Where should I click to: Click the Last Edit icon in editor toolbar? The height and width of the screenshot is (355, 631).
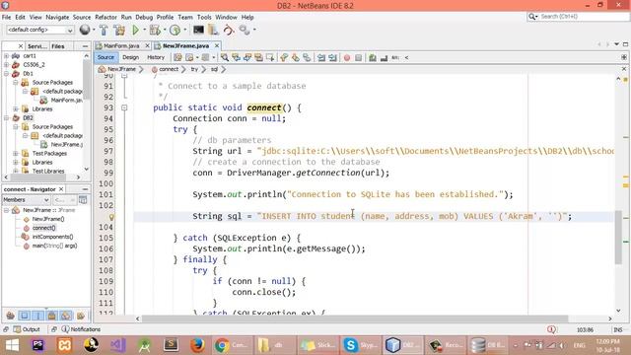177,57
